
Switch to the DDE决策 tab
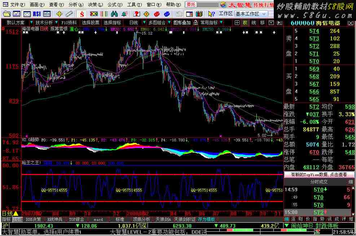point(33,219)
